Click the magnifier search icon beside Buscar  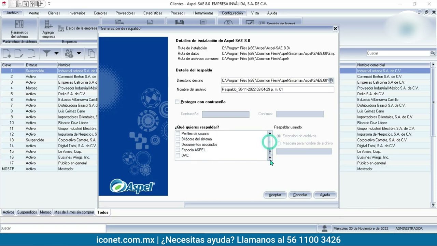[x=433, y=53]
